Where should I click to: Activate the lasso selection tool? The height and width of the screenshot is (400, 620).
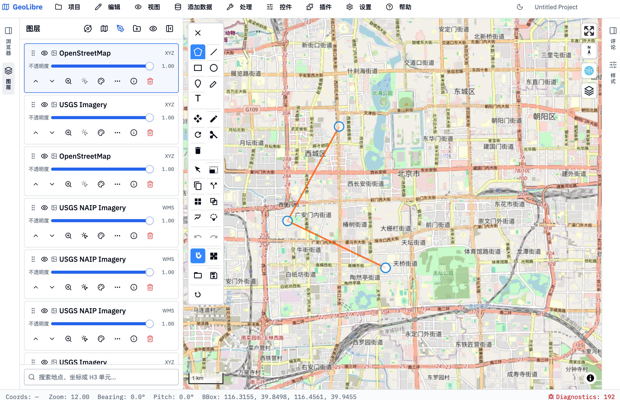pyautogui.click(x=214, y=217)
